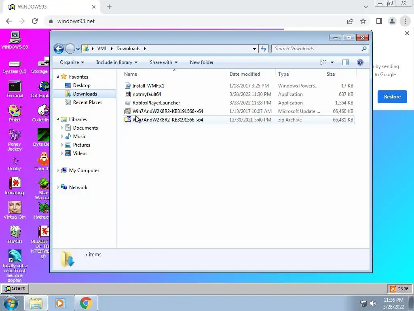Open the Piskel paint icon
414x311 pixels.
pos(15,113)
